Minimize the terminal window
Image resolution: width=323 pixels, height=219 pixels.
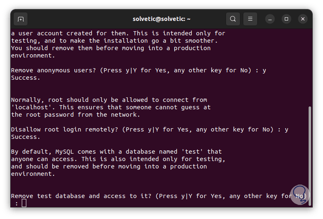coord(270,19)
